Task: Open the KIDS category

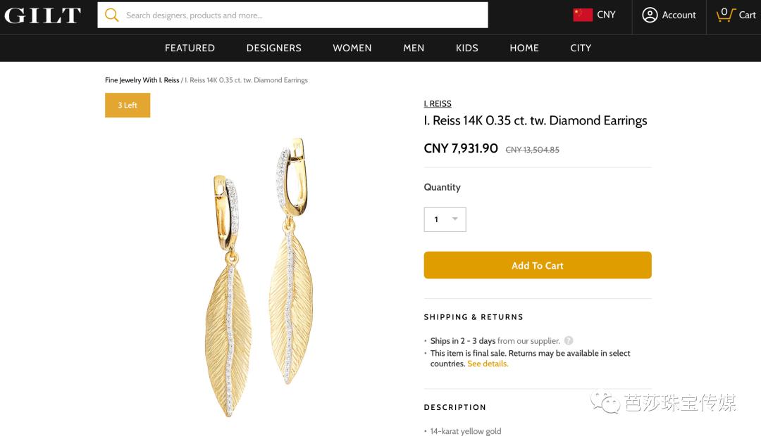Action: [467, 48]
